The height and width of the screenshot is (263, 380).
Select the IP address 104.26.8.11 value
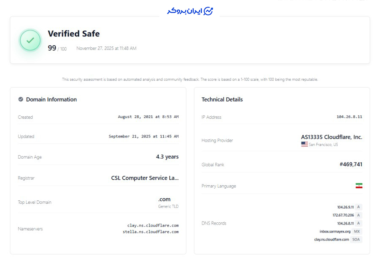pyautogui.click(x=349, y=117)
